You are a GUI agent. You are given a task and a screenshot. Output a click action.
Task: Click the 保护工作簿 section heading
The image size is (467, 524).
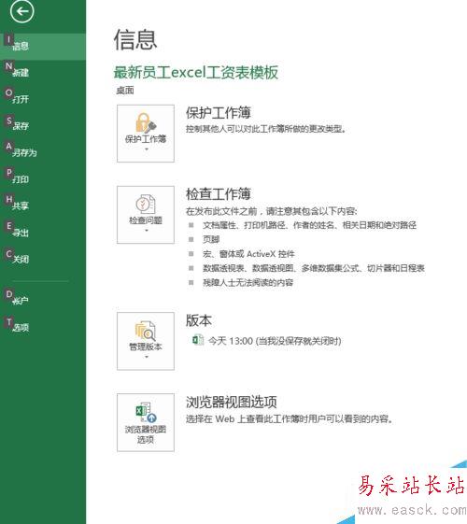(219, 113)
